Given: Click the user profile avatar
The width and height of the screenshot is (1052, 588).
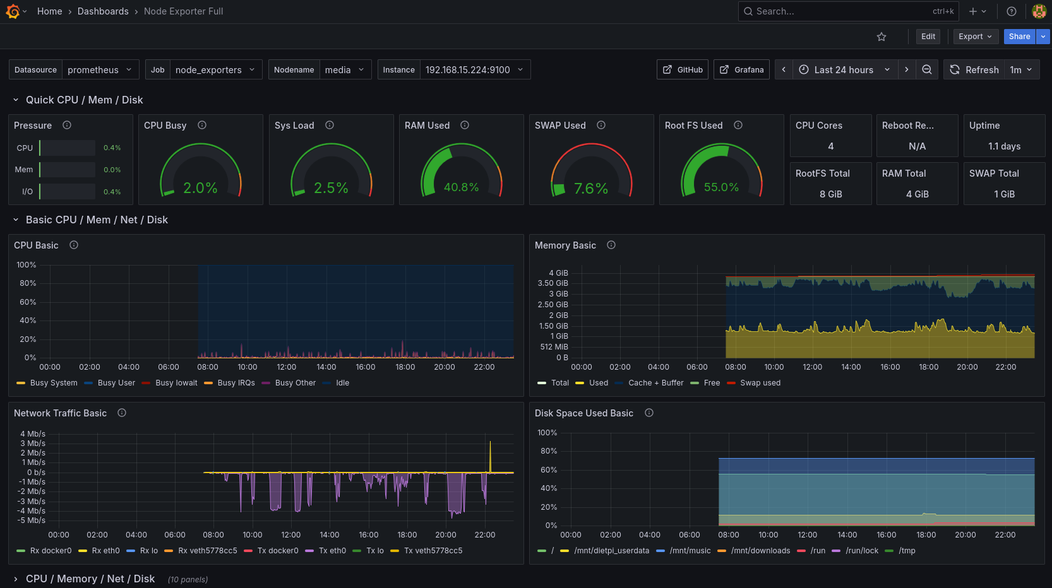Looking at the screenshot, I should click(1039, 11).
